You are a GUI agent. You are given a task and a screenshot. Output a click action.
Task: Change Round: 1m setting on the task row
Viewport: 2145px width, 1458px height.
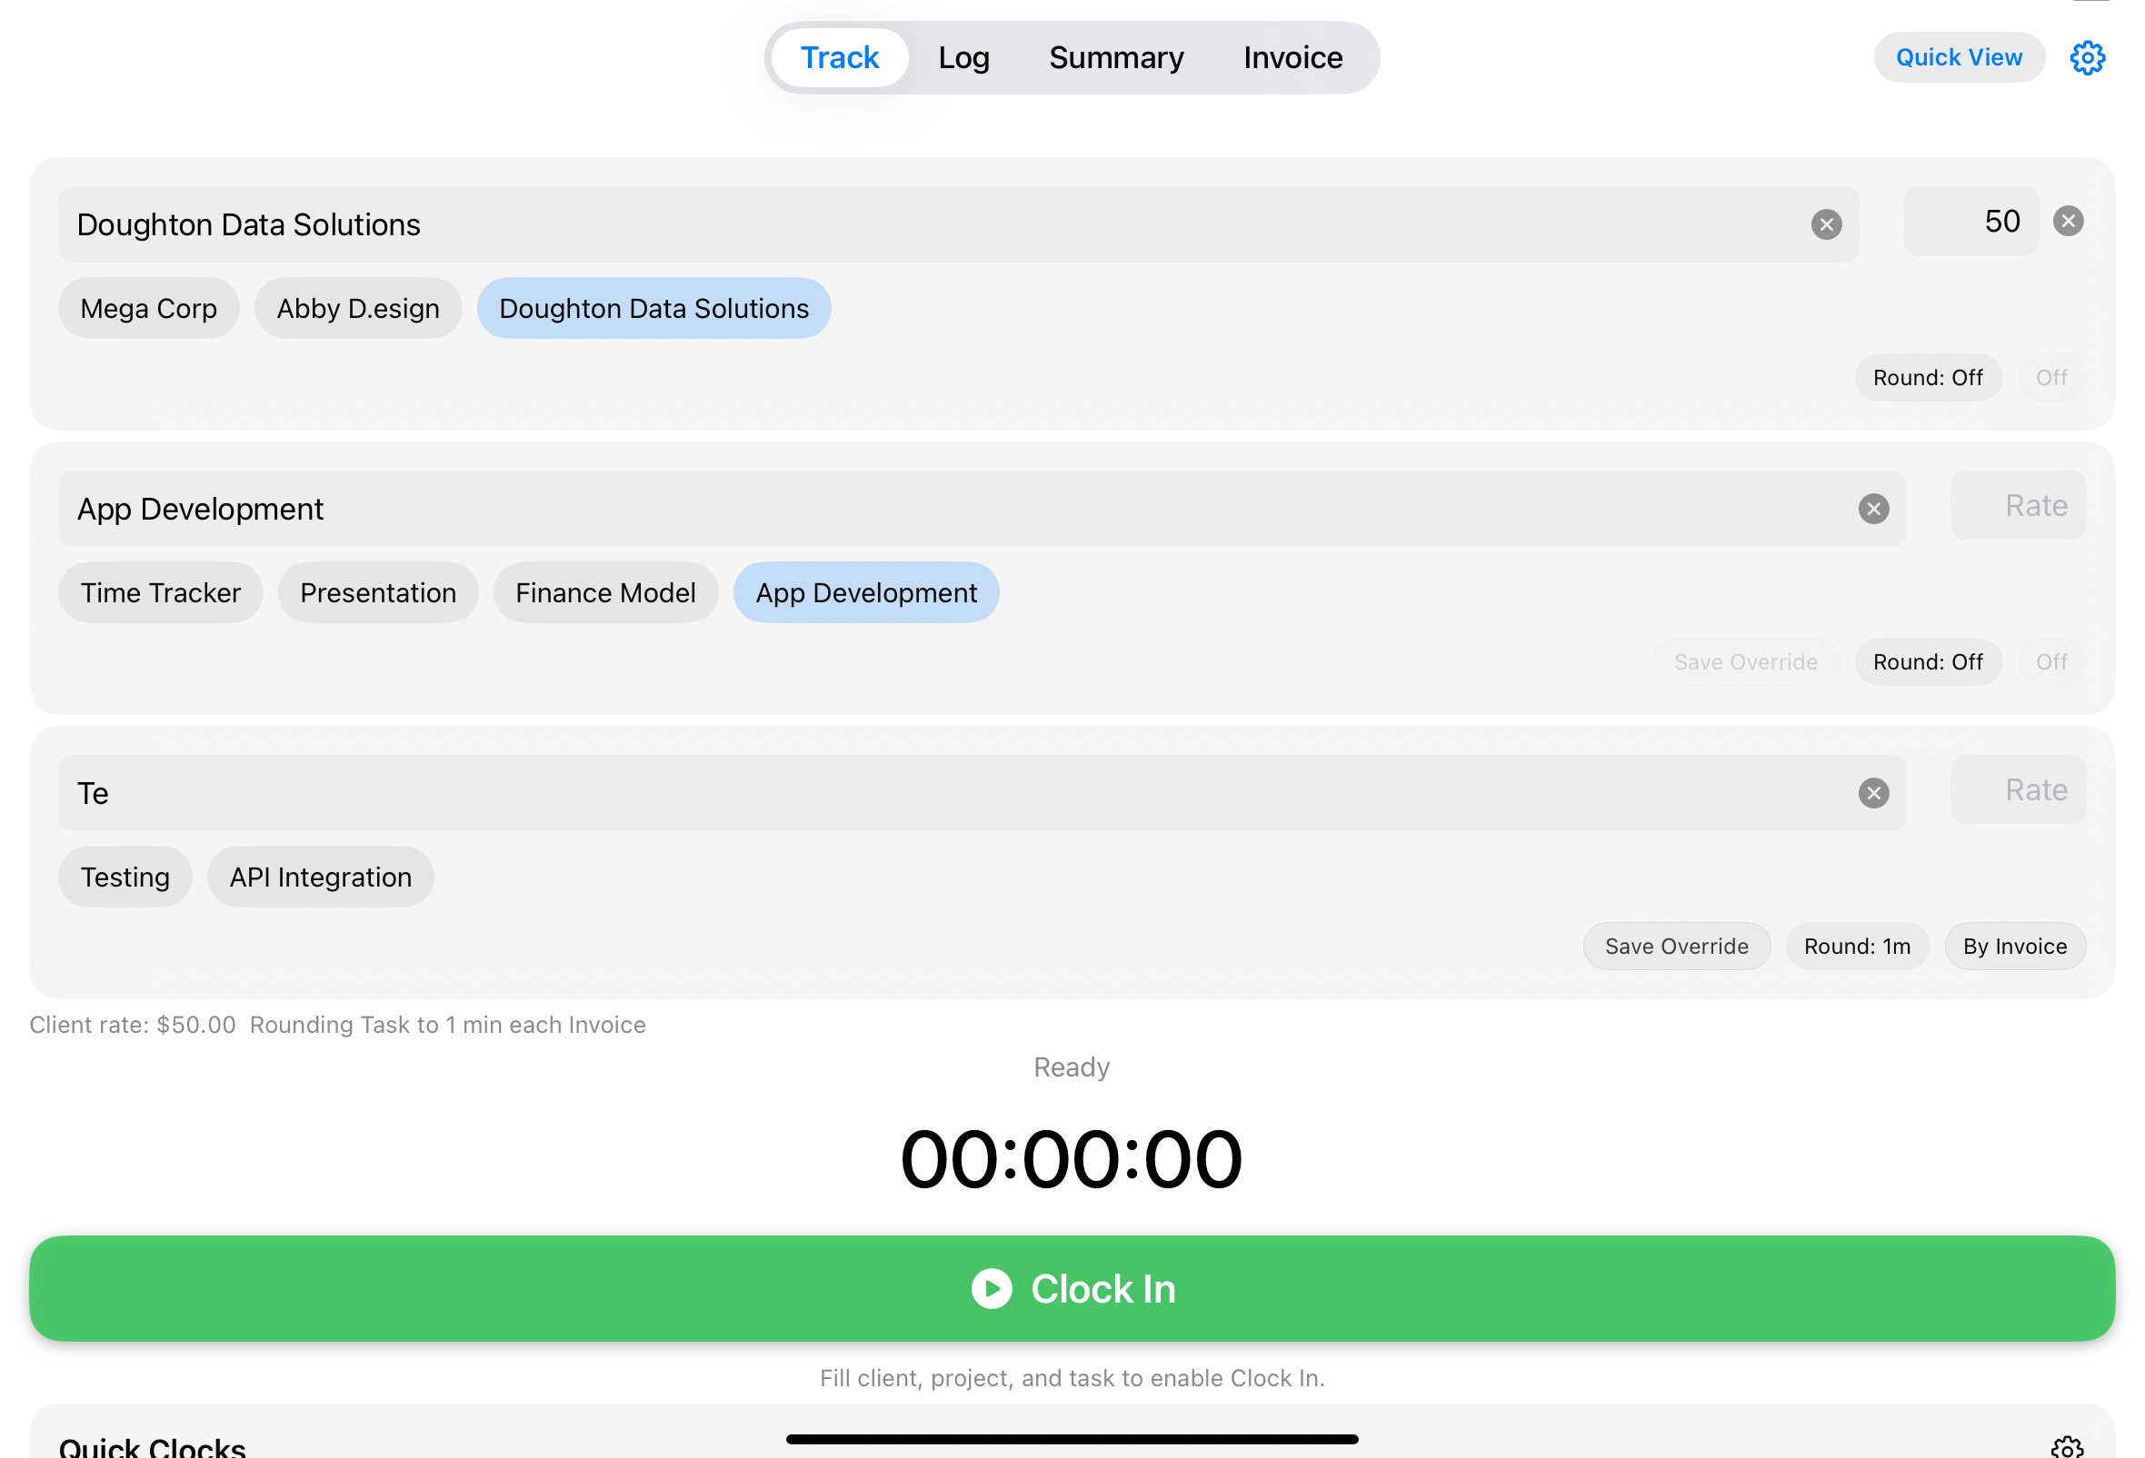(1857, 946)
